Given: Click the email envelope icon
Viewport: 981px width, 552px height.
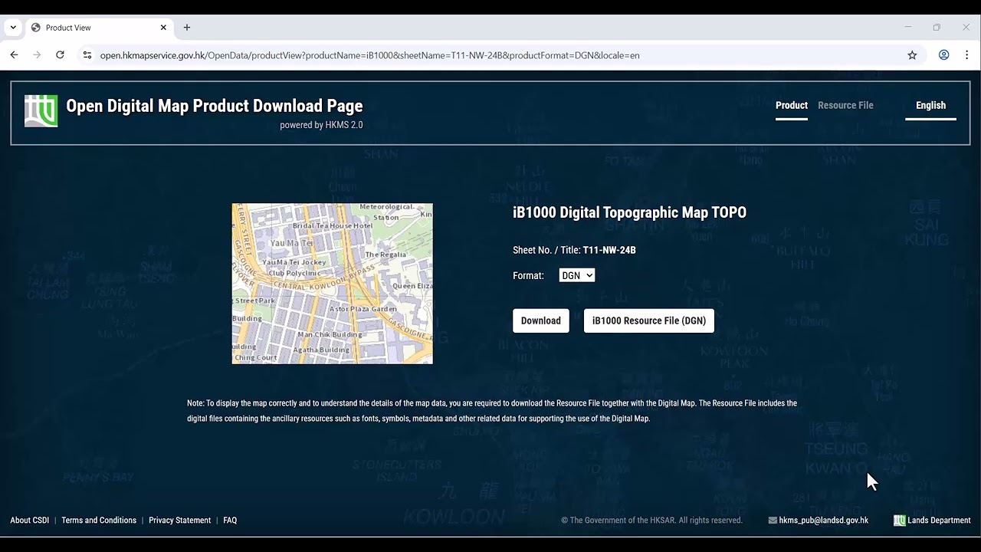Looking at the screenshot, I should (773, 521).
